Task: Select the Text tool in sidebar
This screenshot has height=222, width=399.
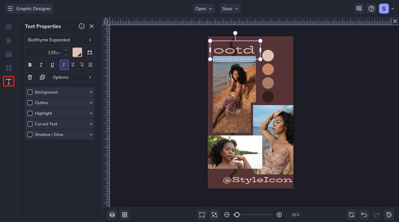Action: coord(8,81)
